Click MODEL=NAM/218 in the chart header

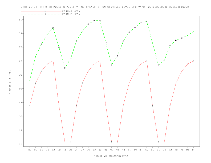pyautogui.click(x=64, y=7)
